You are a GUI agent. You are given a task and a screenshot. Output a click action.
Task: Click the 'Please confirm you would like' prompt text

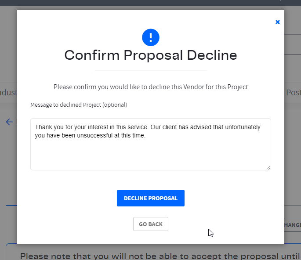click(151, 87)
